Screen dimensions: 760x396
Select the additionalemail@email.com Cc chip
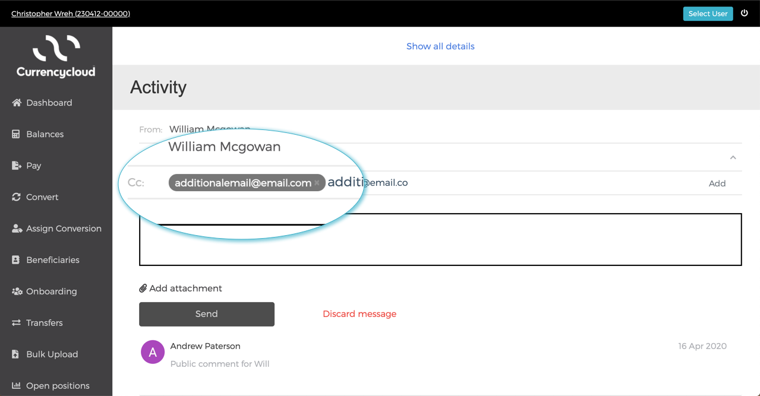[x=247, y=183]
